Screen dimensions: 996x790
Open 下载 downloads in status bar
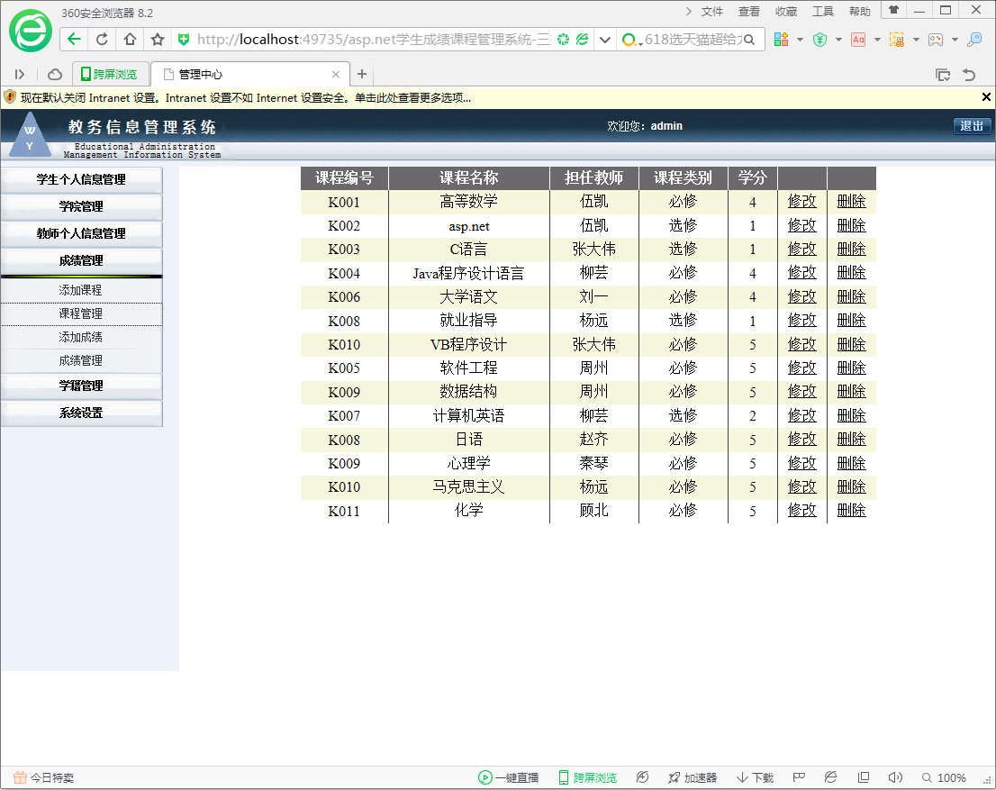tap(755, 777)
